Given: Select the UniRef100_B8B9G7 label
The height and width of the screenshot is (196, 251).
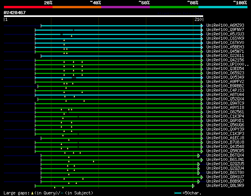Looking at the screenshot, I should coord(225,181).
